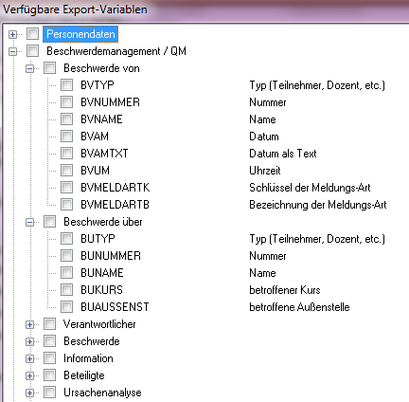Select the Personendaten tree label
This screenshot has width=409, height=402.
80,34
